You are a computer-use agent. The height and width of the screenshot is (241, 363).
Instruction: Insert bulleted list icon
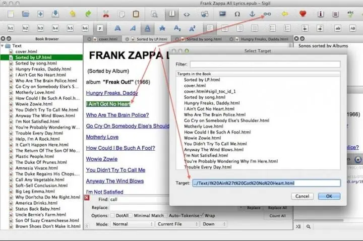[x=272, y=28]
